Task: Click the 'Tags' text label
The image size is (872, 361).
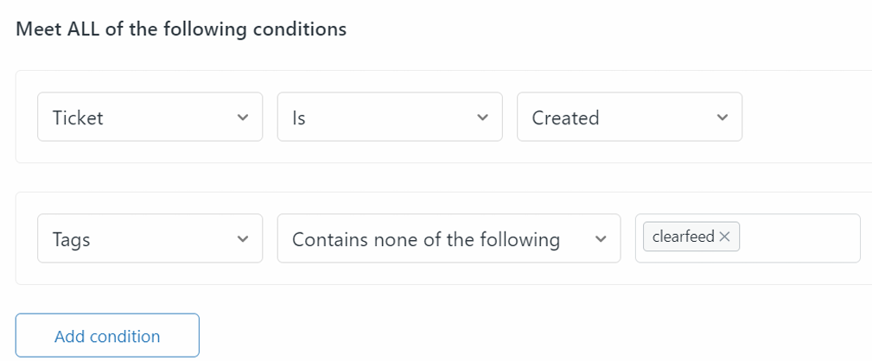Action: 72,240
